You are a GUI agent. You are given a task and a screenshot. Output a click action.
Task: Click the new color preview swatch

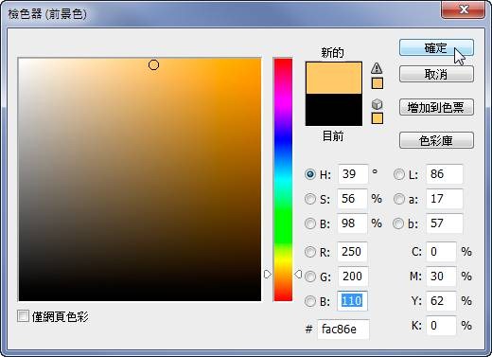pos(334,78)
